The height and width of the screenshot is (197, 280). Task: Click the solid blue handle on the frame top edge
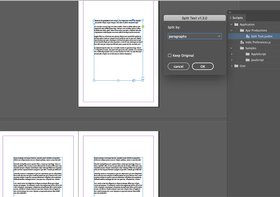tap(133, 20)
